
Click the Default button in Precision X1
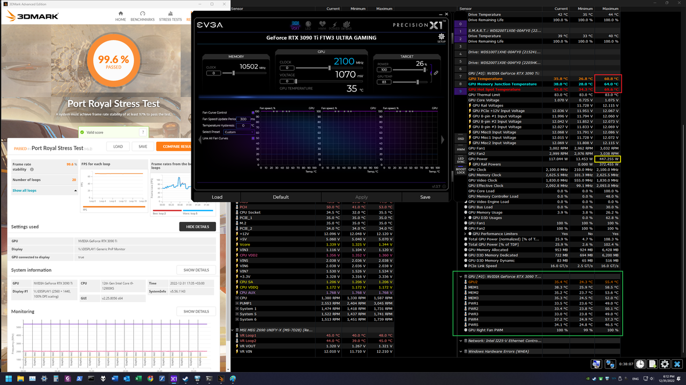pyautogui.click(x=281, y=197)
